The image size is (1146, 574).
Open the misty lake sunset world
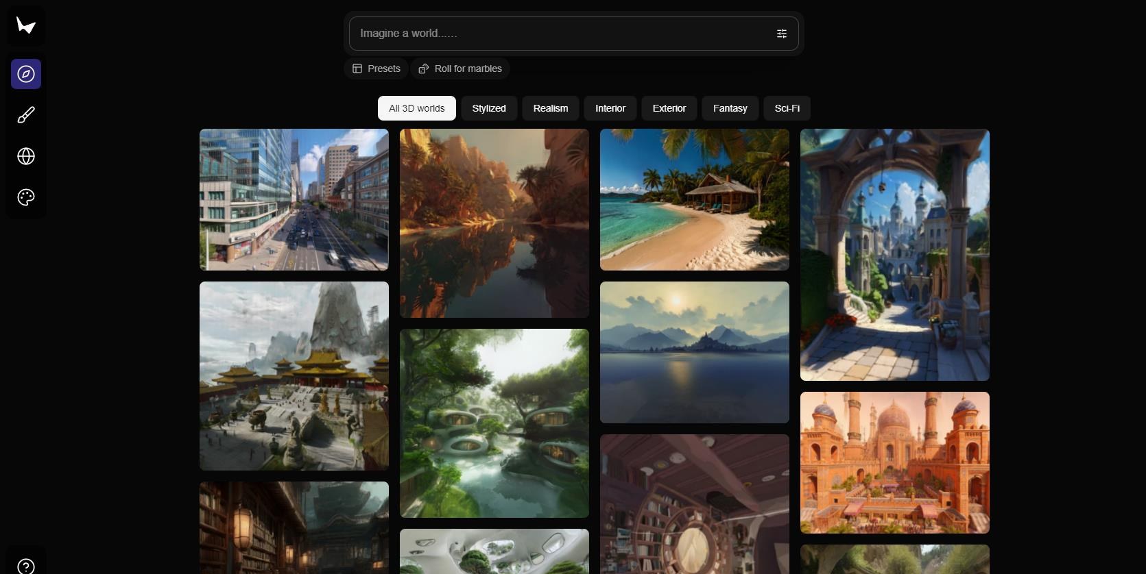[x=695, y=352]
